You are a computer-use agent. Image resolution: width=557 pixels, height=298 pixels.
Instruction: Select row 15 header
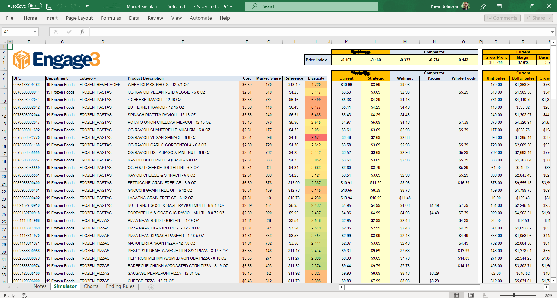(x=4, y=139)
